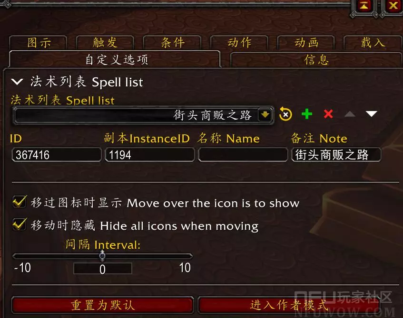Open the 信息 tab
The width and height of the screenshot is (403, 318).
coord(316,60)
